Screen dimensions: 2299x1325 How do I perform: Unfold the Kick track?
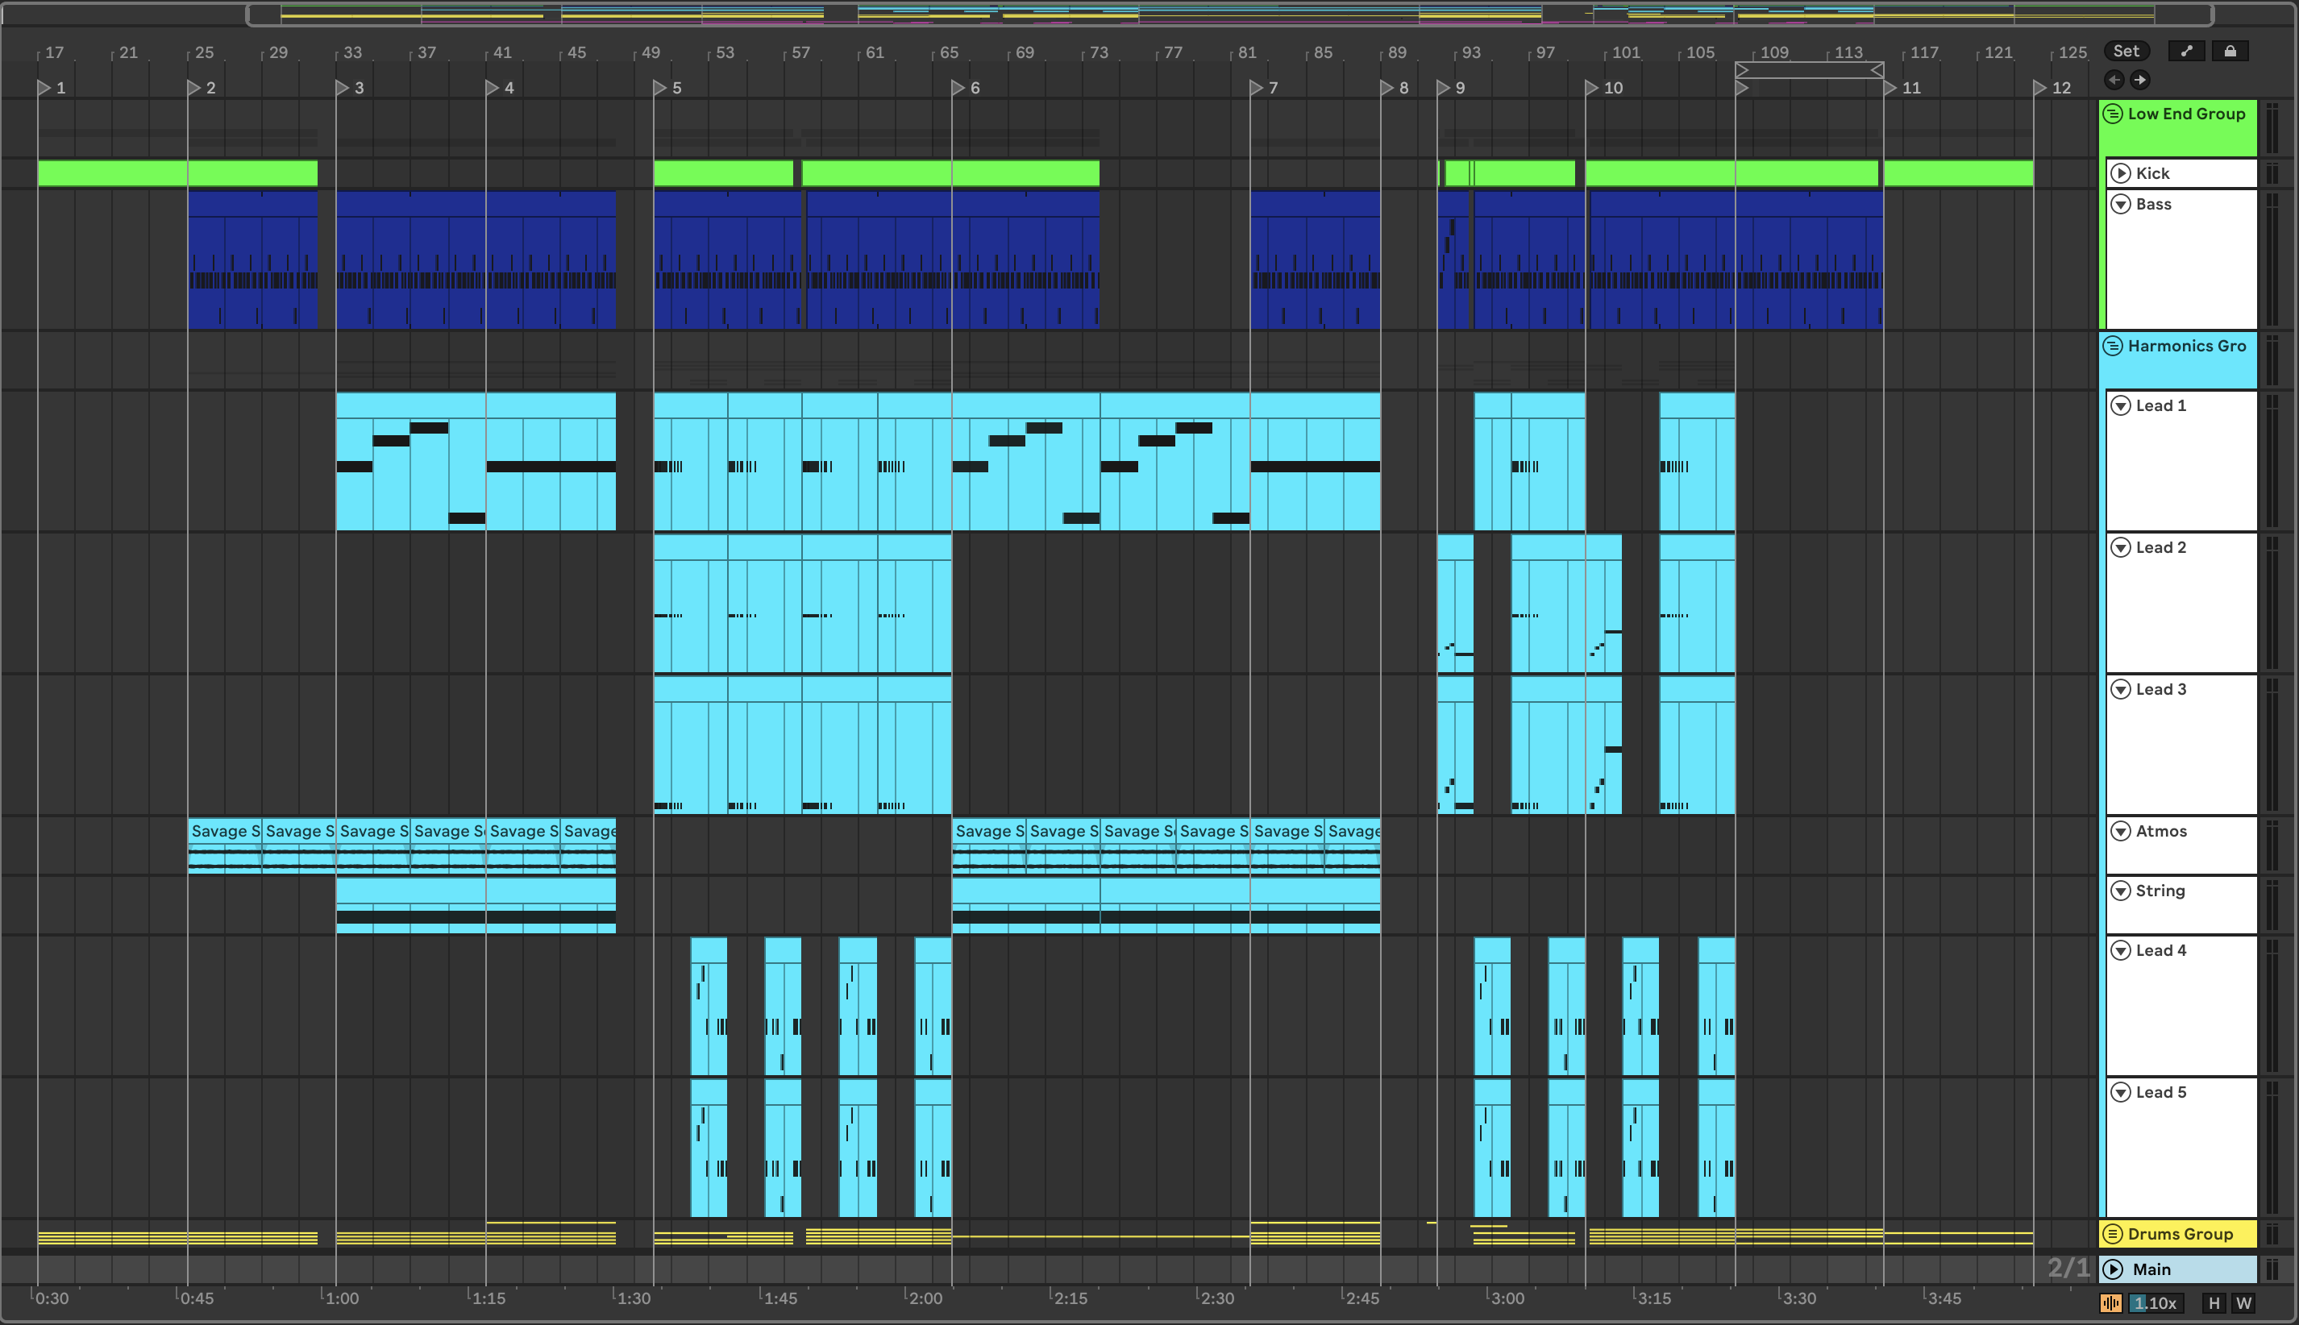[2121, 173]
